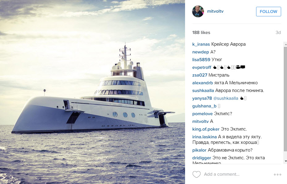Open pikalor user profile link
Viewport: 287px width, 184px height.
pyautogui.click(x=199, y=150)
